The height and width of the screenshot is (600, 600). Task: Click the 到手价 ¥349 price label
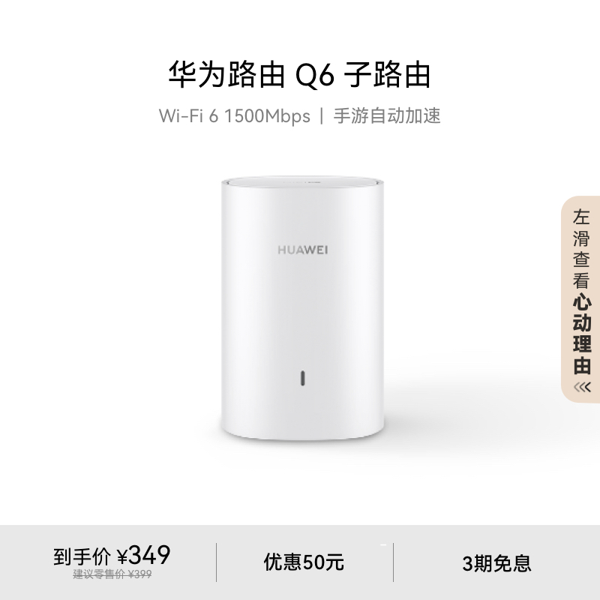112,556
